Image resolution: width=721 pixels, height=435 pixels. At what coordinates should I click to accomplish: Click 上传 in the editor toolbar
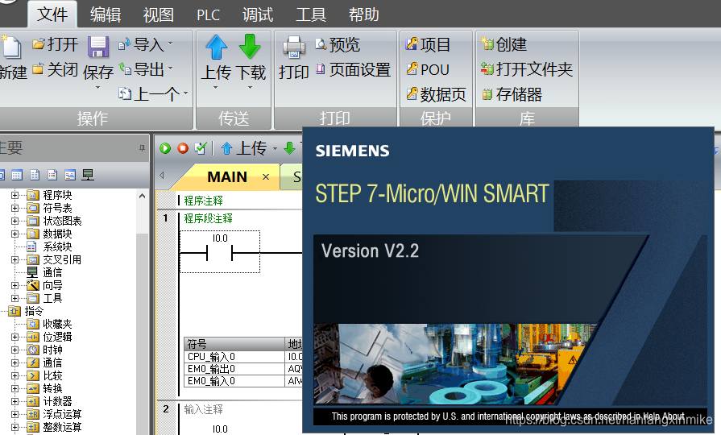tap(245, 148)
